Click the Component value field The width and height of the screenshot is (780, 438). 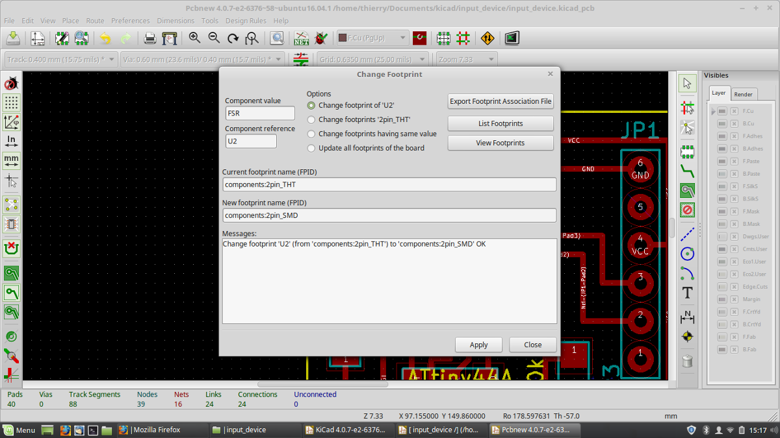point(260,113)
